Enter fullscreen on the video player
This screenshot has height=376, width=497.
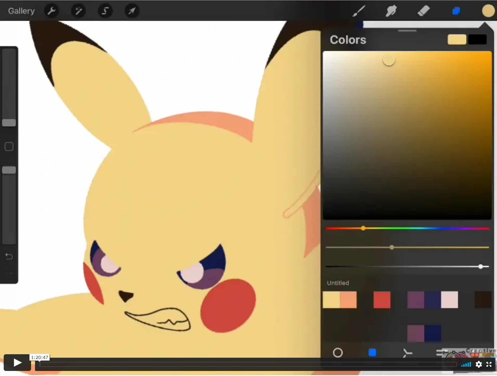[489, 365]
